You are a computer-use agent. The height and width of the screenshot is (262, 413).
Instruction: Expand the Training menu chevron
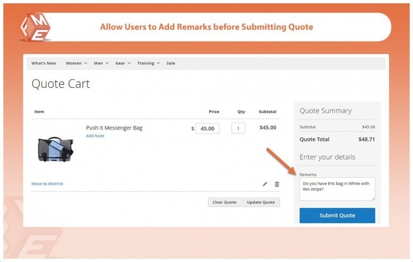click(x=158, y=64)
